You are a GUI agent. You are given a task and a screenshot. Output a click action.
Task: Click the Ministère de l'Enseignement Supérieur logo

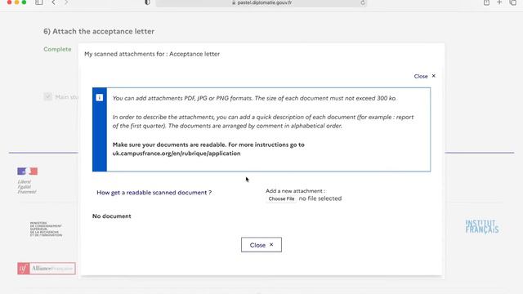coord(46,229)
